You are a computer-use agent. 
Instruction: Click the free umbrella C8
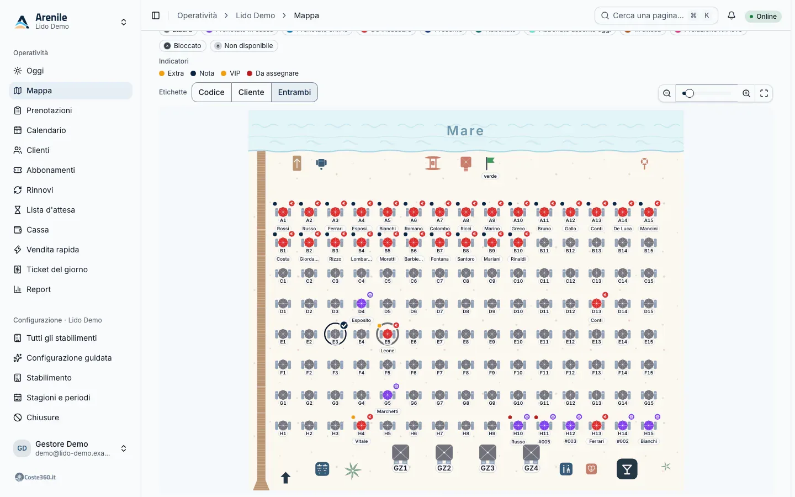(466, 273)
